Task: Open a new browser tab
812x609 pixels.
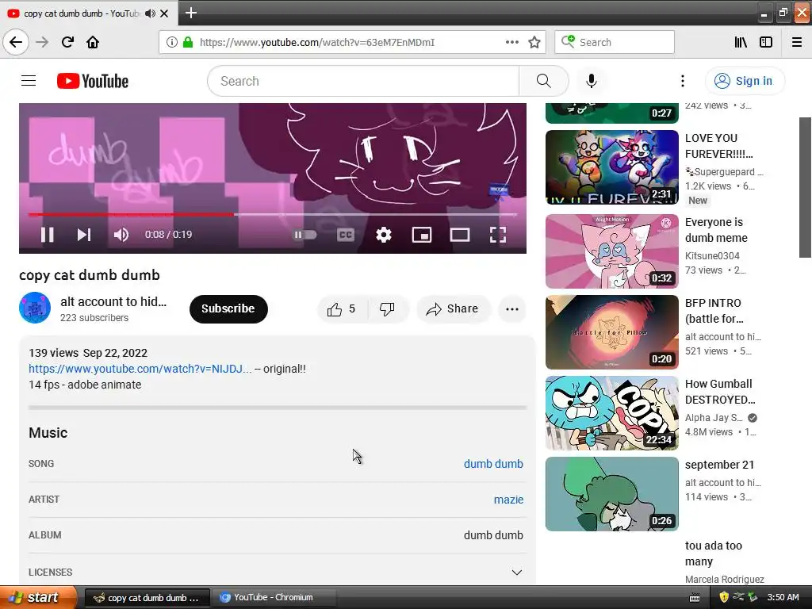Action: pyautogui.click(x=190, y=13)
